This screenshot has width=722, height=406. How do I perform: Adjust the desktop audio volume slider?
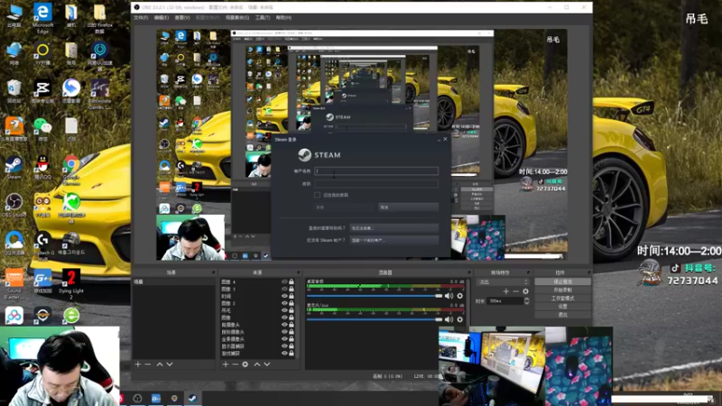click(375, 296)
